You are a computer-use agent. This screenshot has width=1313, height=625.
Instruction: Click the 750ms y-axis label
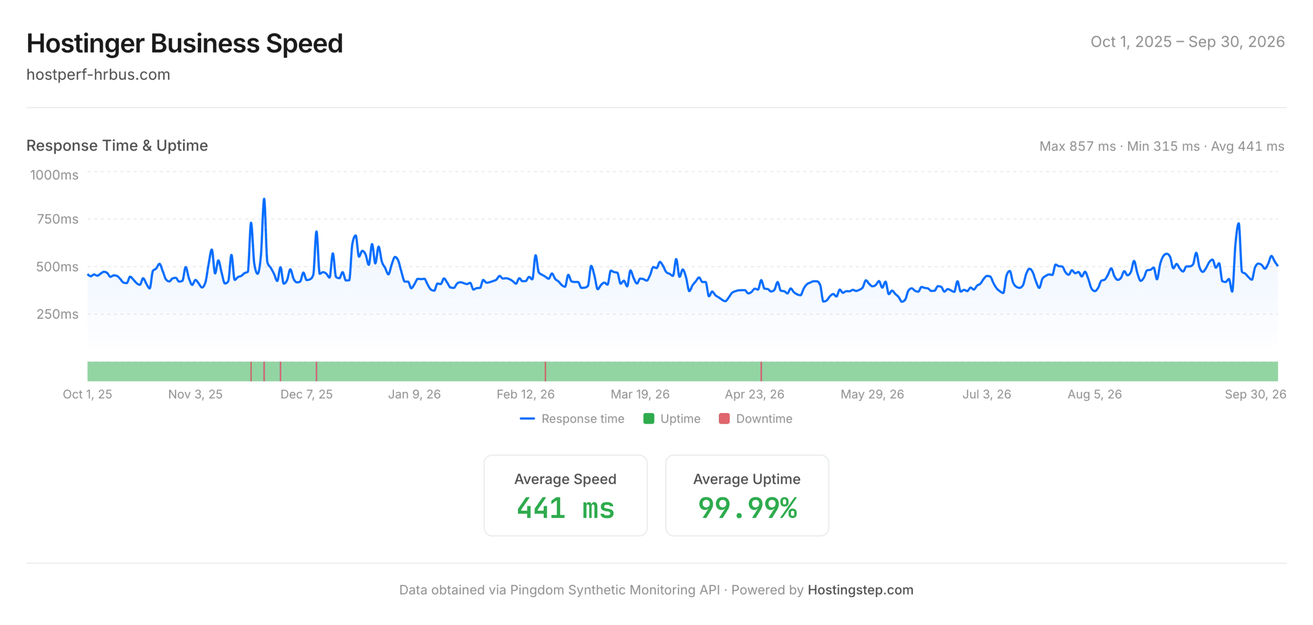click(x=57, y=219)
